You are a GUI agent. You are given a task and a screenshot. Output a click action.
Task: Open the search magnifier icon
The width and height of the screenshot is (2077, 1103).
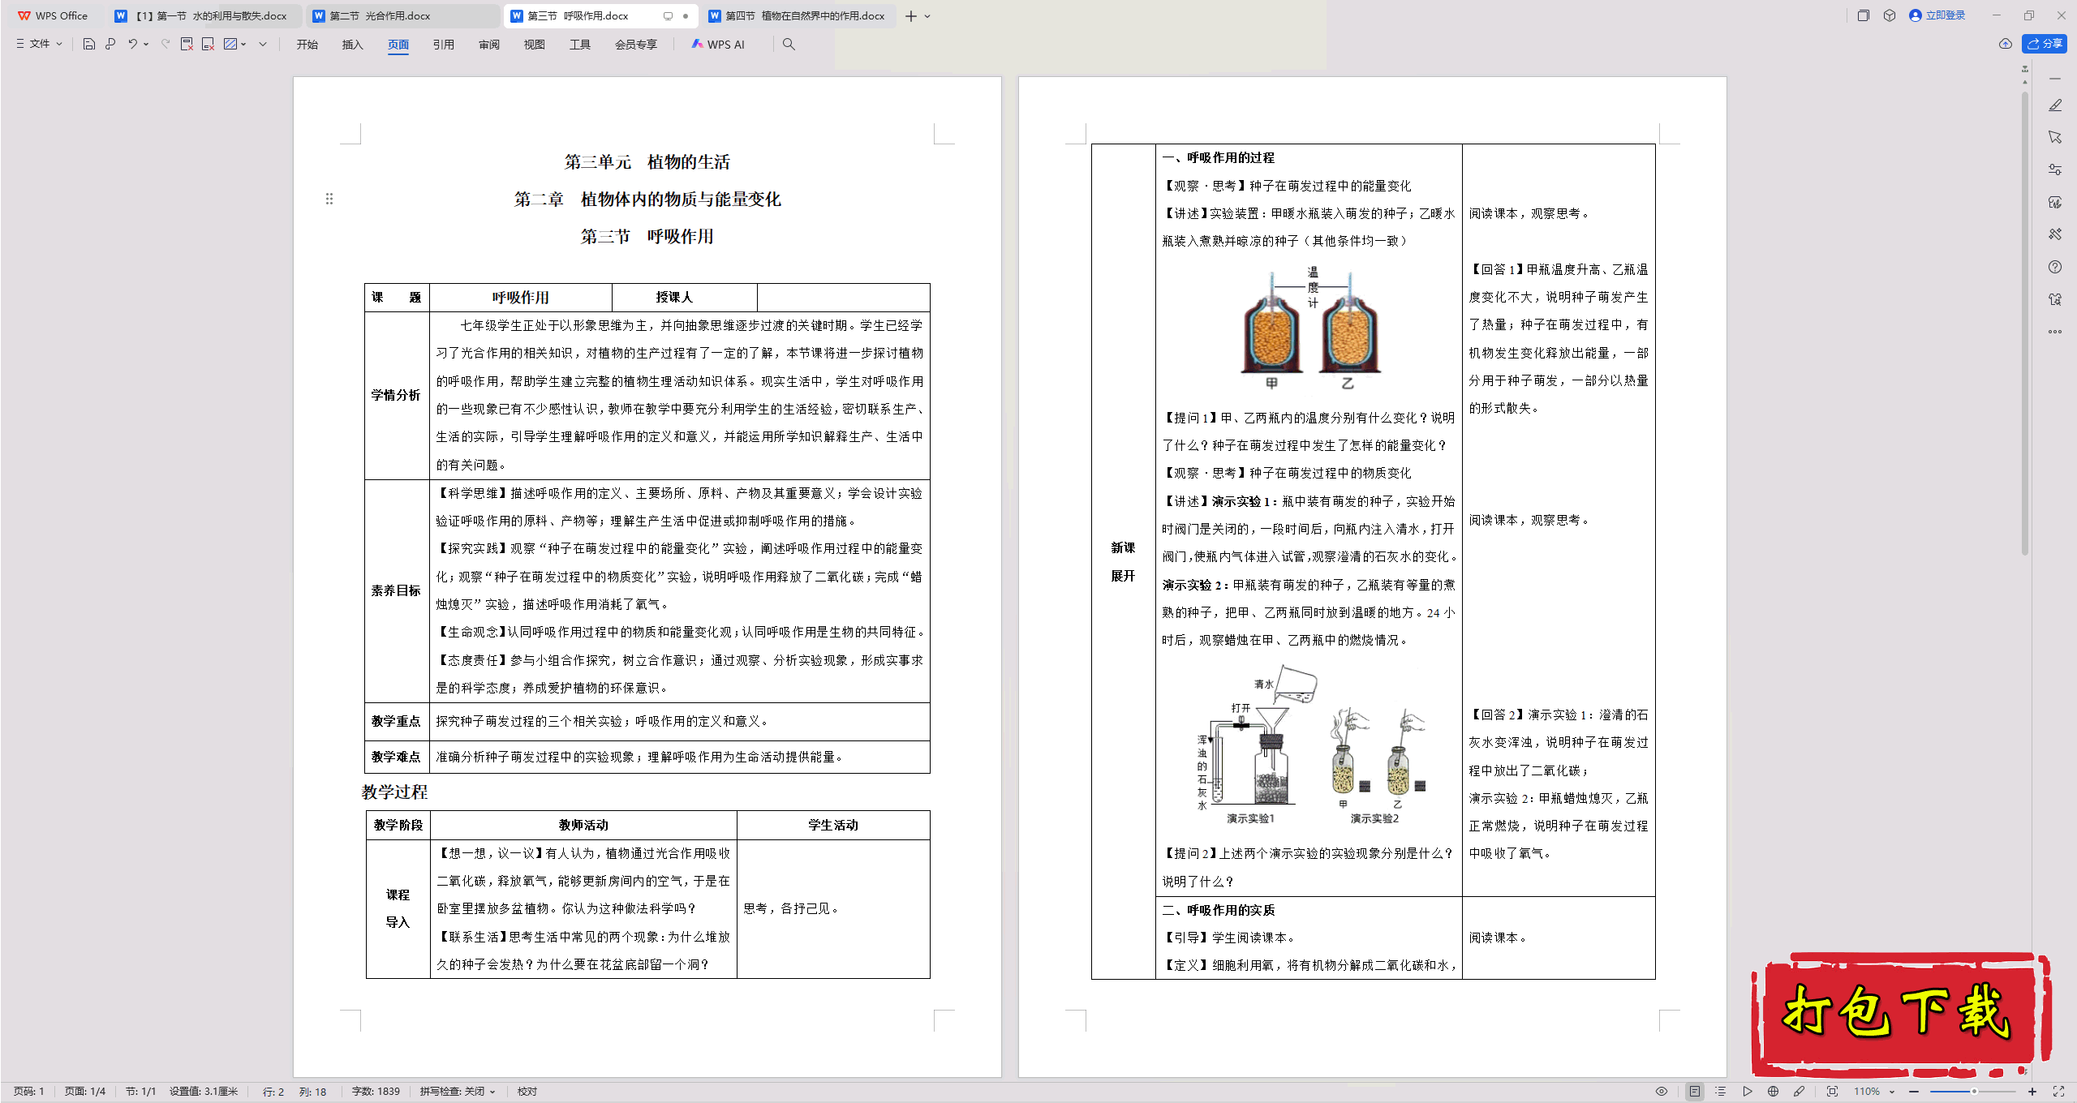[789, 44]
